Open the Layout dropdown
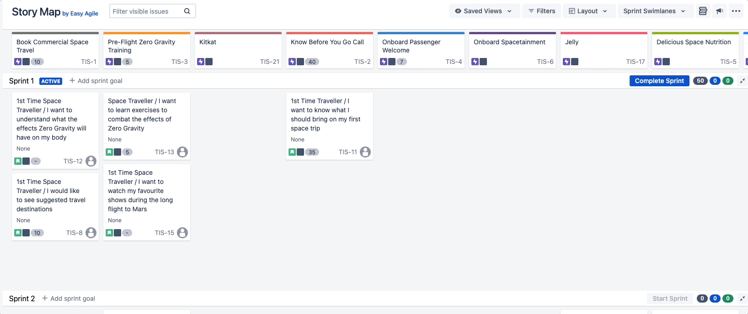This screenshot has height=314, width=748. [x=588, y=11]
